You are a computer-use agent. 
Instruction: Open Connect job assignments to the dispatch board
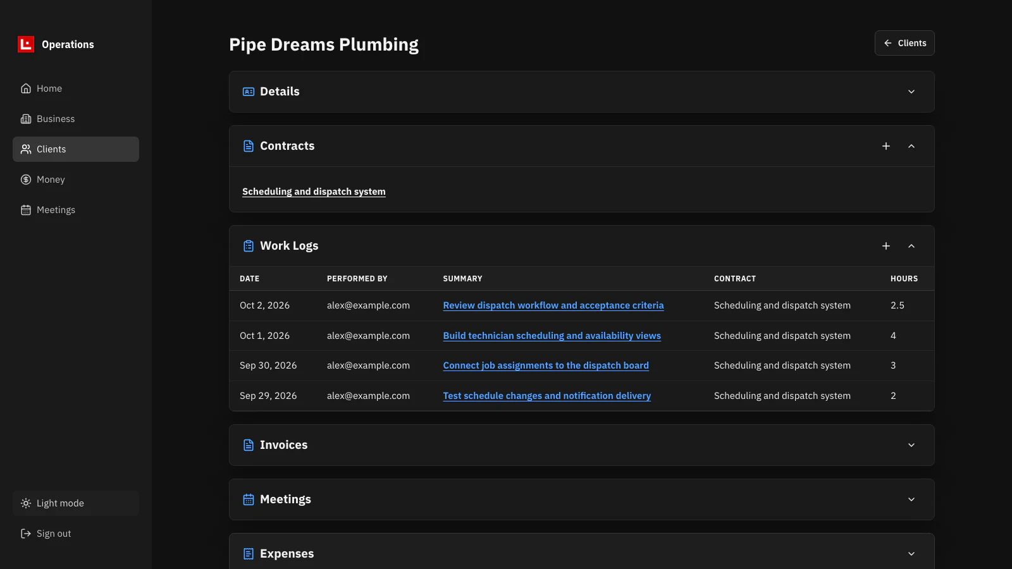point(546,365)
